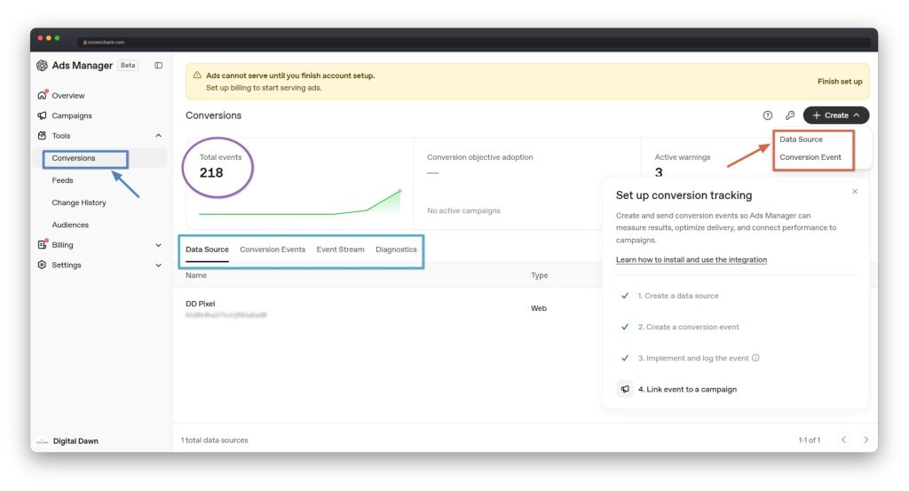Screen dimensions: 909x491
Task: Choose Conversion Event from Create menu
Action: click(810, 157)
